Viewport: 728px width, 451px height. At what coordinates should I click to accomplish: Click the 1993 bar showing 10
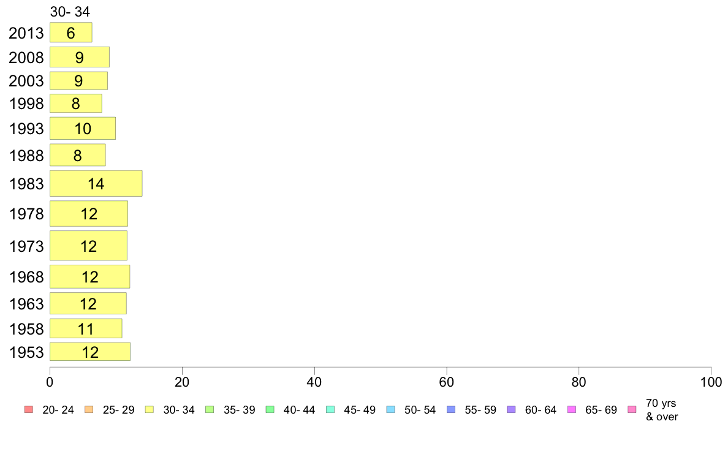pos(82,129)
